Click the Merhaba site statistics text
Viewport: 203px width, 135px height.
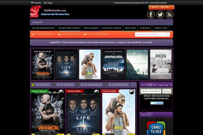(x=141, y=3)
